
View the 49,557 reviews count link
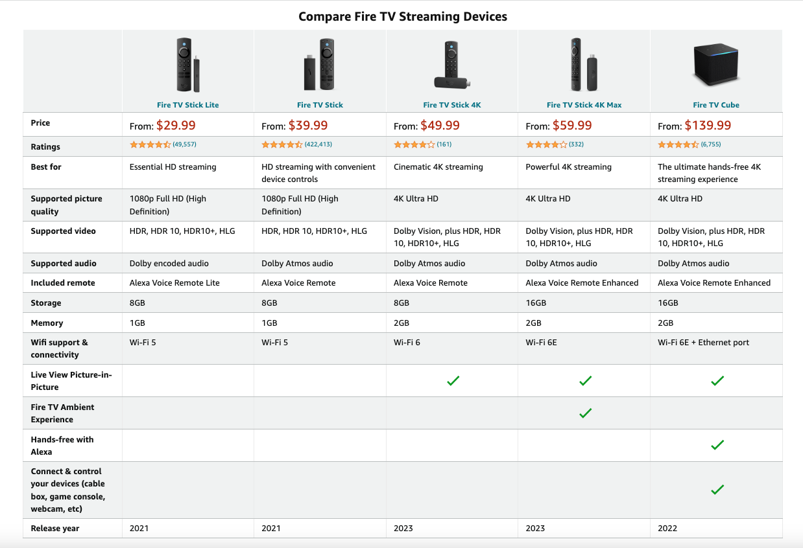184,144
